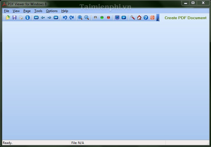Click the green round button icon

pyautogui.click(x=102, y=18)
